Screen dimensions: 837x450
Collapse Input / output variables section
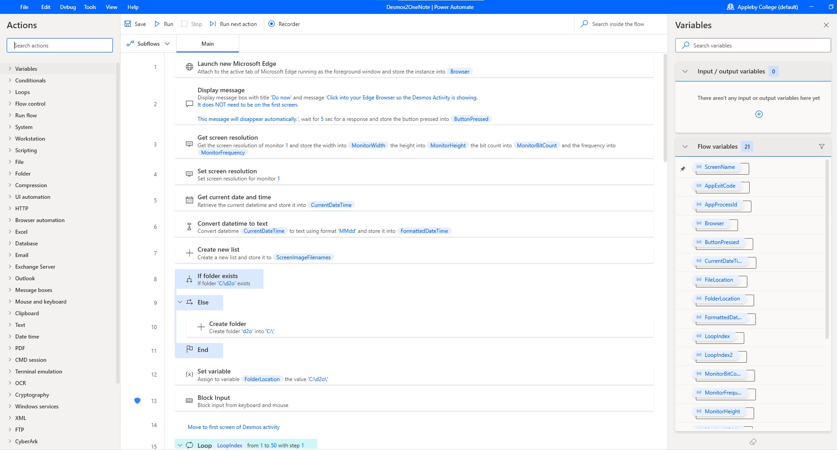pos(685,71)
